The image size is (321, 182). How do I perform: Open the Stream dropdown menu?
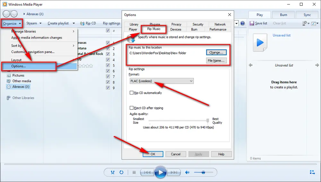coord(34,23)
